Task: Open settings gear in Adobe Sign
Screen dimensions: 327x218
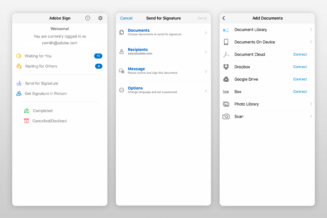Action: point(100,18)
